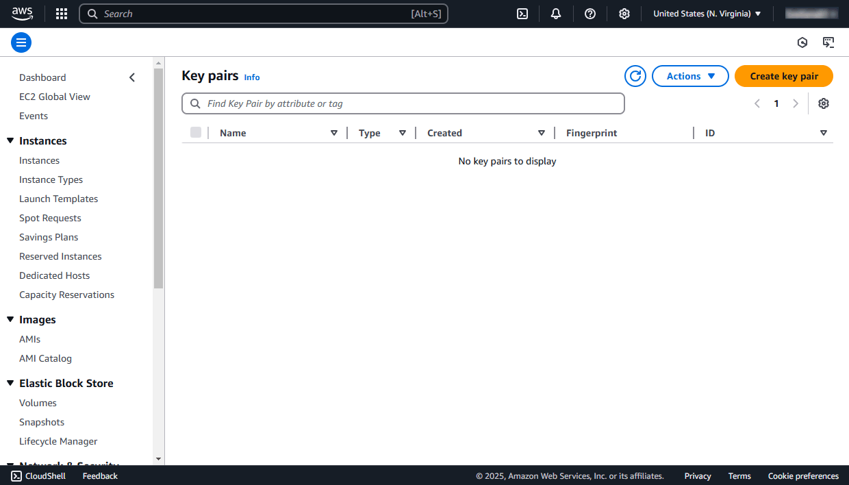The image size is (849, 485).
Task: Open the hamburger navigation menu icon
Action: 21,42
